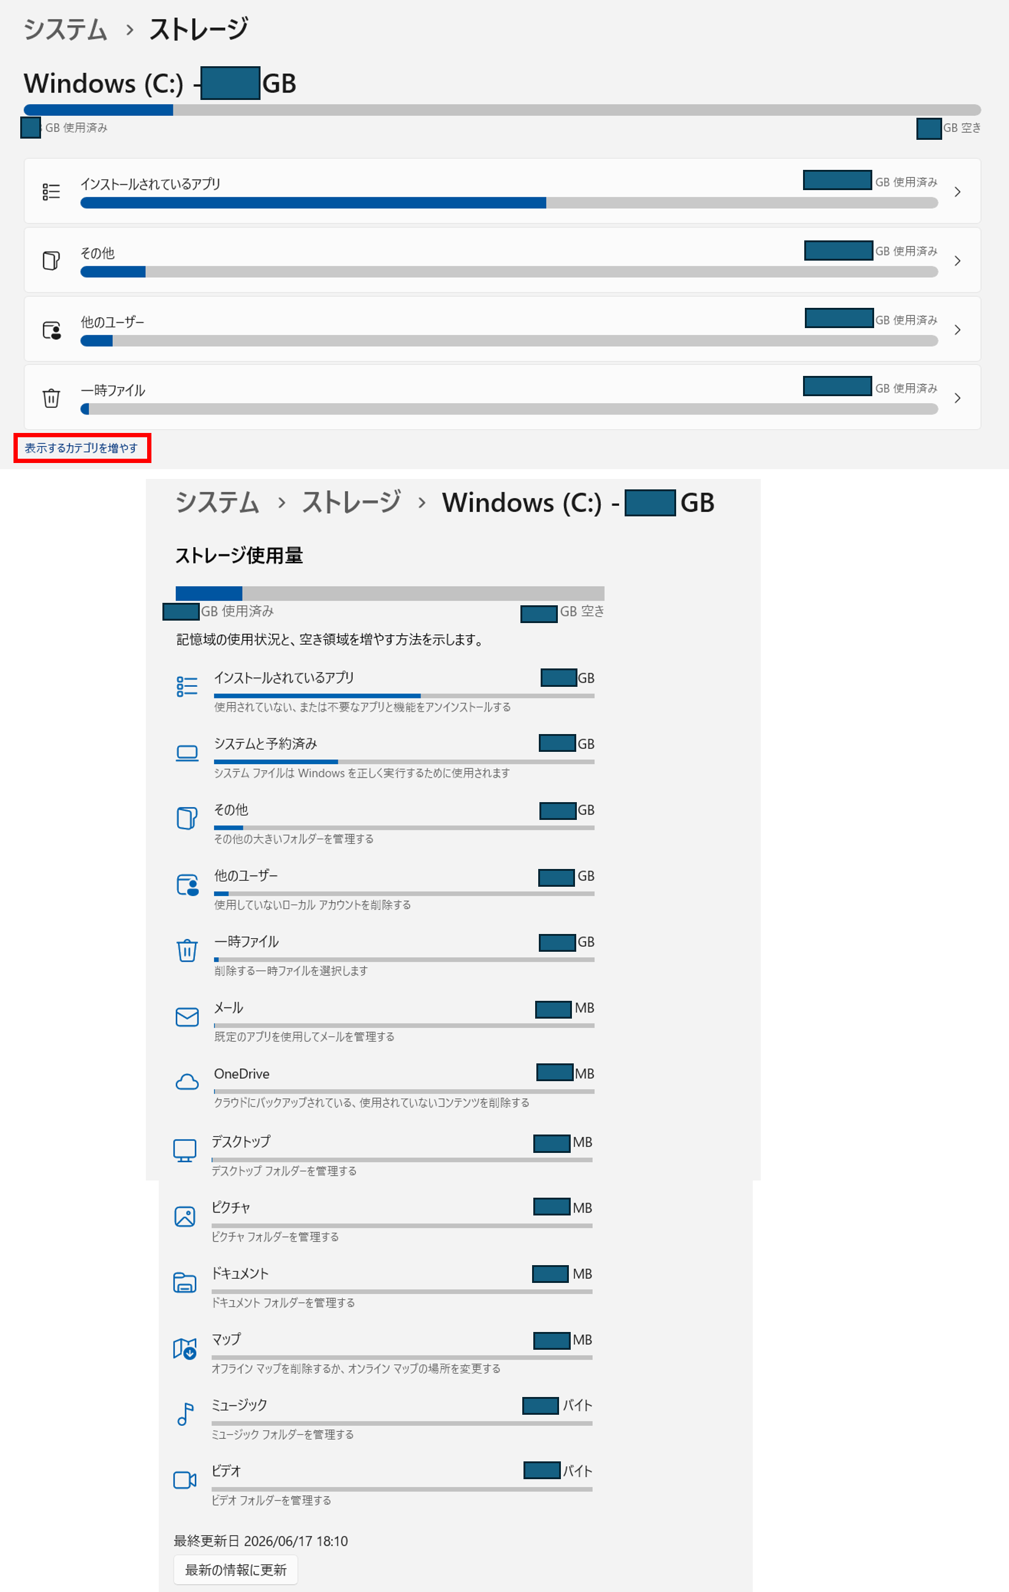Click the ピクチャ image icon
Image resolution: width=1009 pixels, height=1592 pixels.
click(185, 1217)
